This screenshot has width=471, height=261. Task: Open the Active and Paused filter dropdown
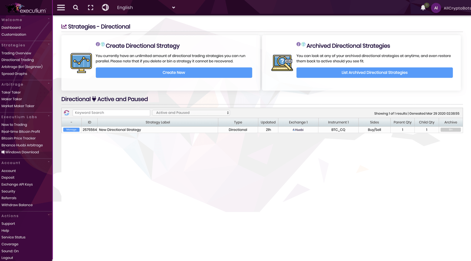click(191, 113)
